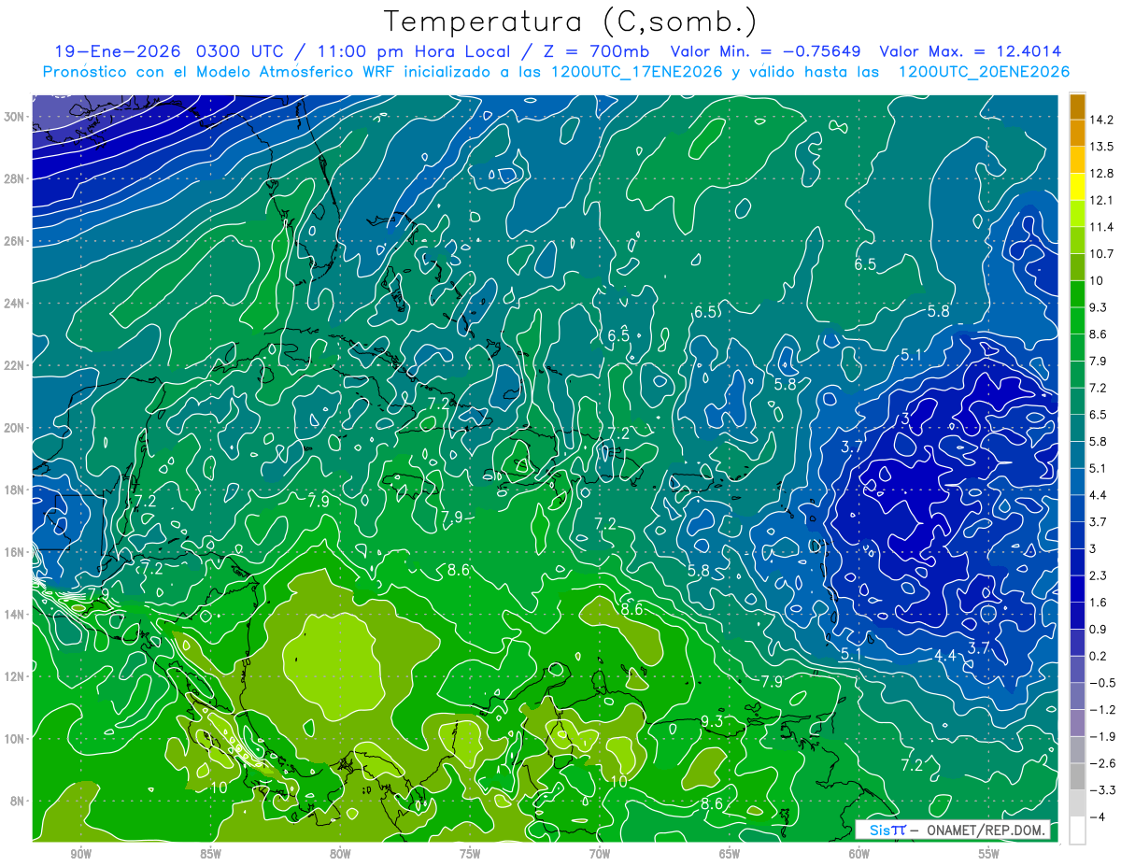This screenshot has width=1121, height=866.
Task: Click the -2.6 value in color legend
Action: click(x=1101, y=763)
